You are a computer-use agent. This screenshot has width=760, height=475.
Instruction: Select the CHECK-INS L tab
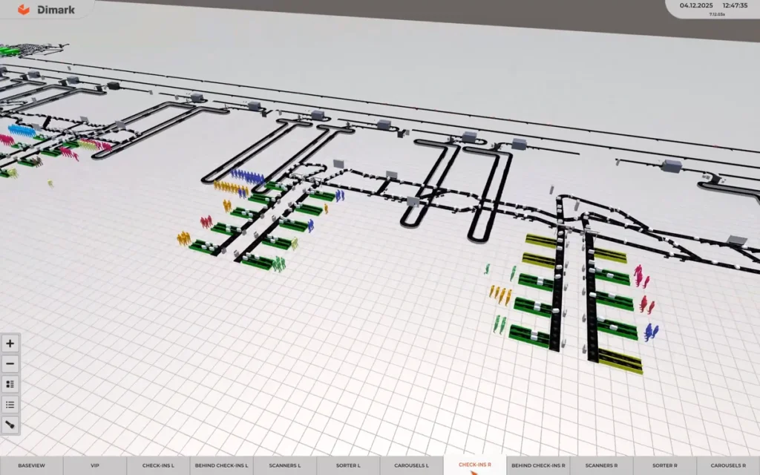click(158, 465)
